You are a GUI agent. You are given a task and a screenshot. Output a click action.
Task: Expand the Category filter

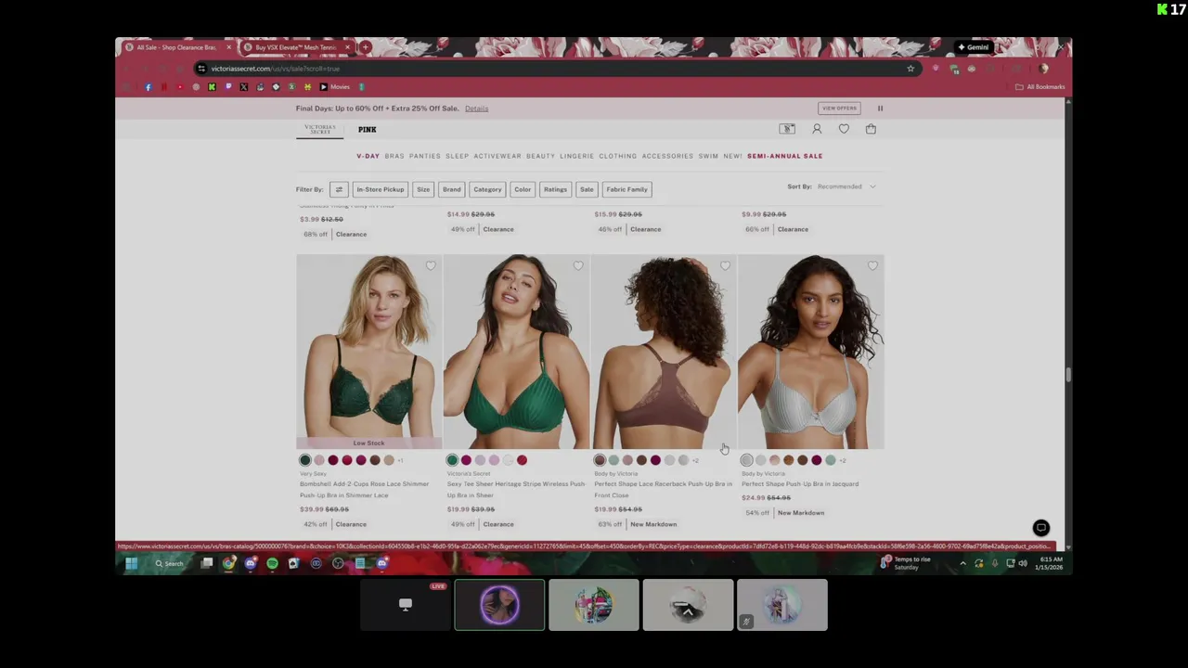coord(487,189)
